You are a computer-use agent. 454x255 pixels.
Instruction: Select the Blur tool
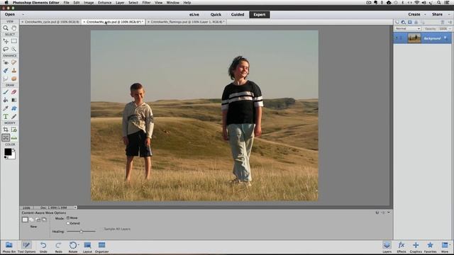(6, 79)
